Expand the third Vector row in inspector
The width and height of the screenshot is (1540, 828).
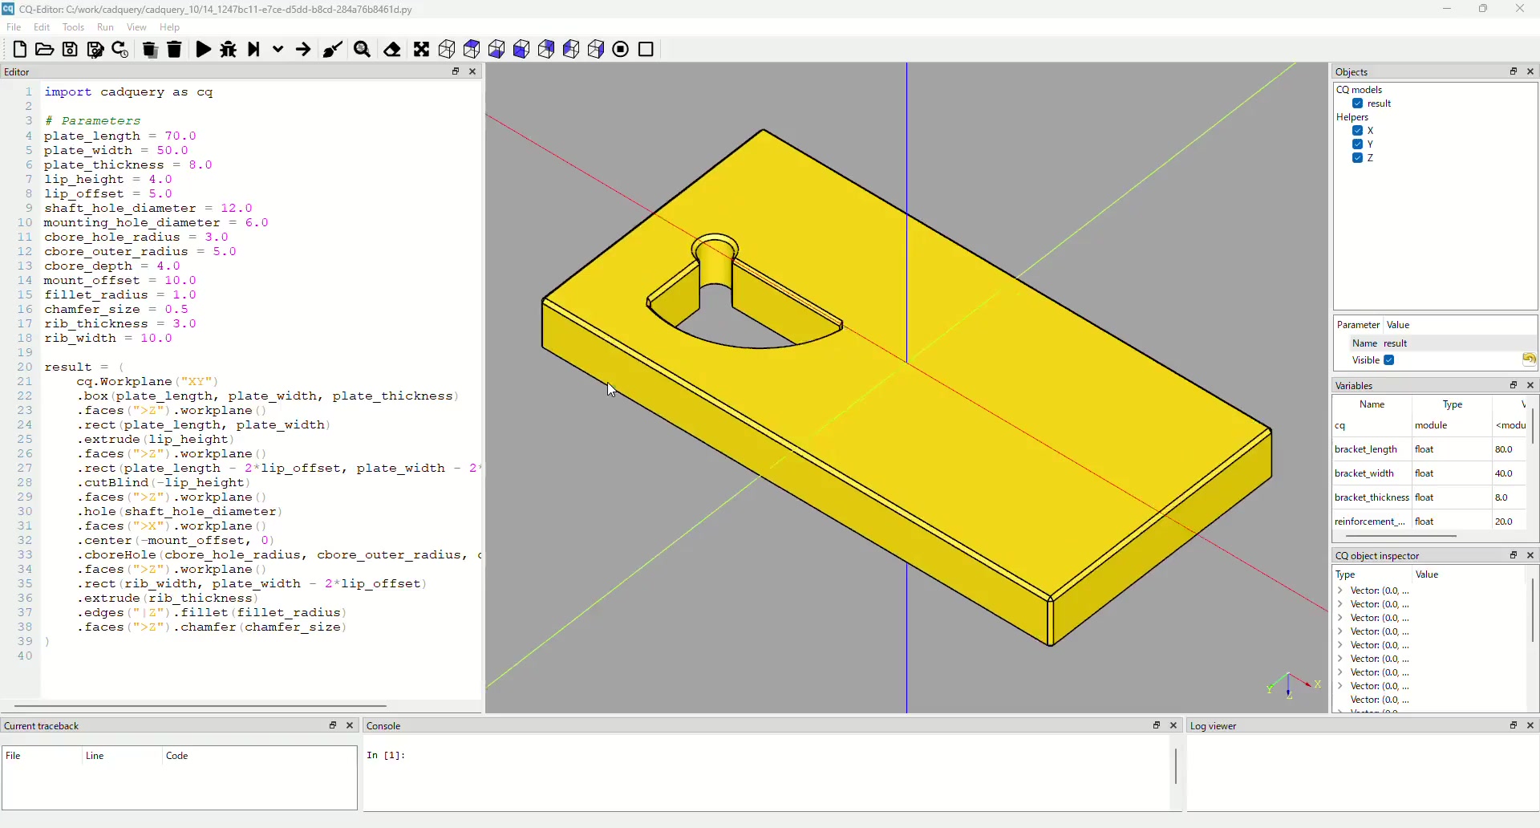pyautogui.click(x=1341, y=618)
